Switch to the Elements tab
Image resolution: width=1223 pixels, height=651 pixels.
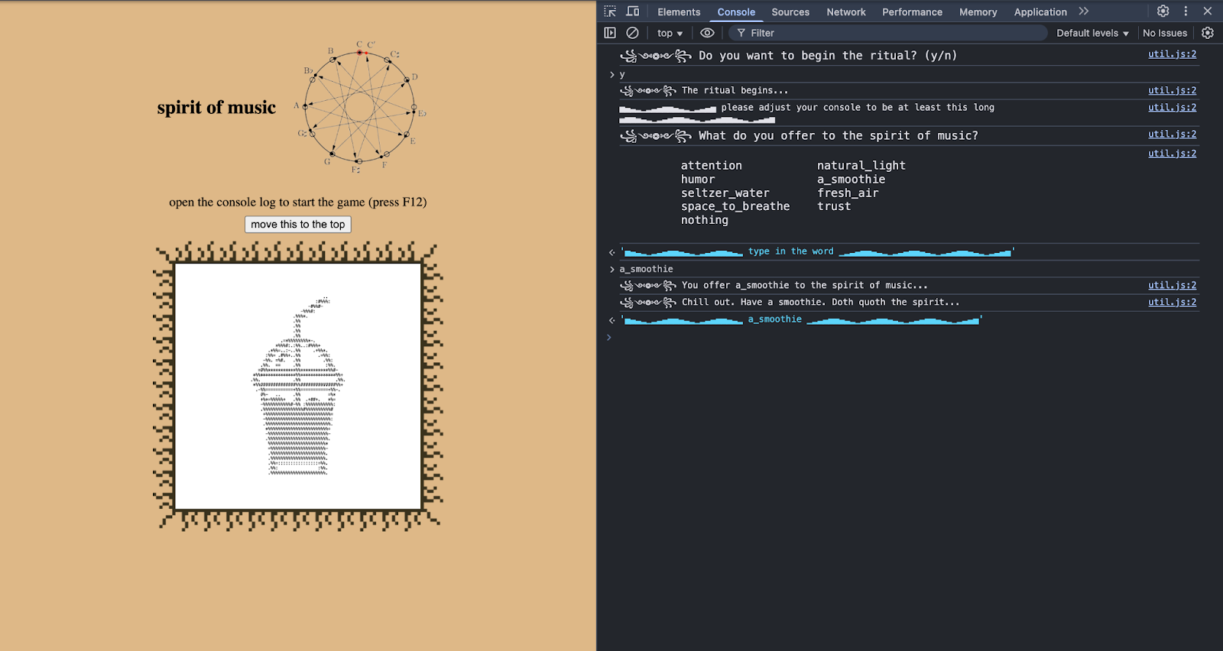pyautogui.click(x=679, y=11)
